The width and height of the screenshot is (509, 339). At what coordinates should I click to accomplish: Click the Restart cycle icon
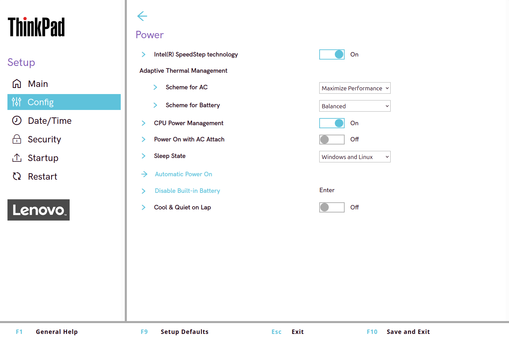pyautogui.click(x=17, y=176)
